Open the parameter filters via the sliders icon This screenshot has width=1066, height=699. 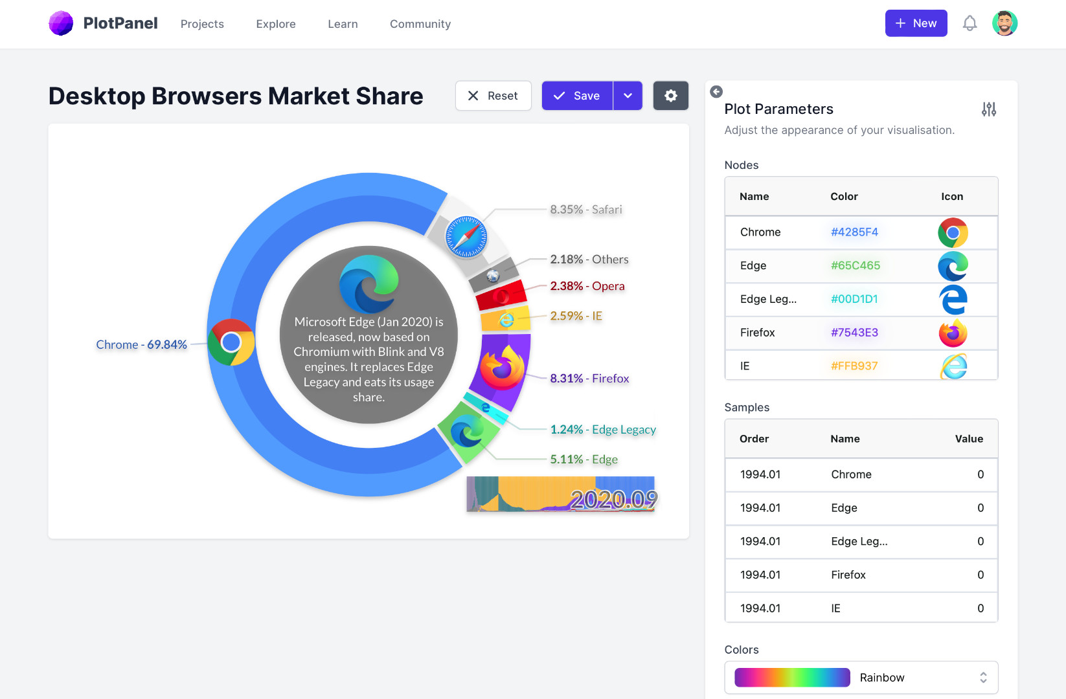click(989, 109)
